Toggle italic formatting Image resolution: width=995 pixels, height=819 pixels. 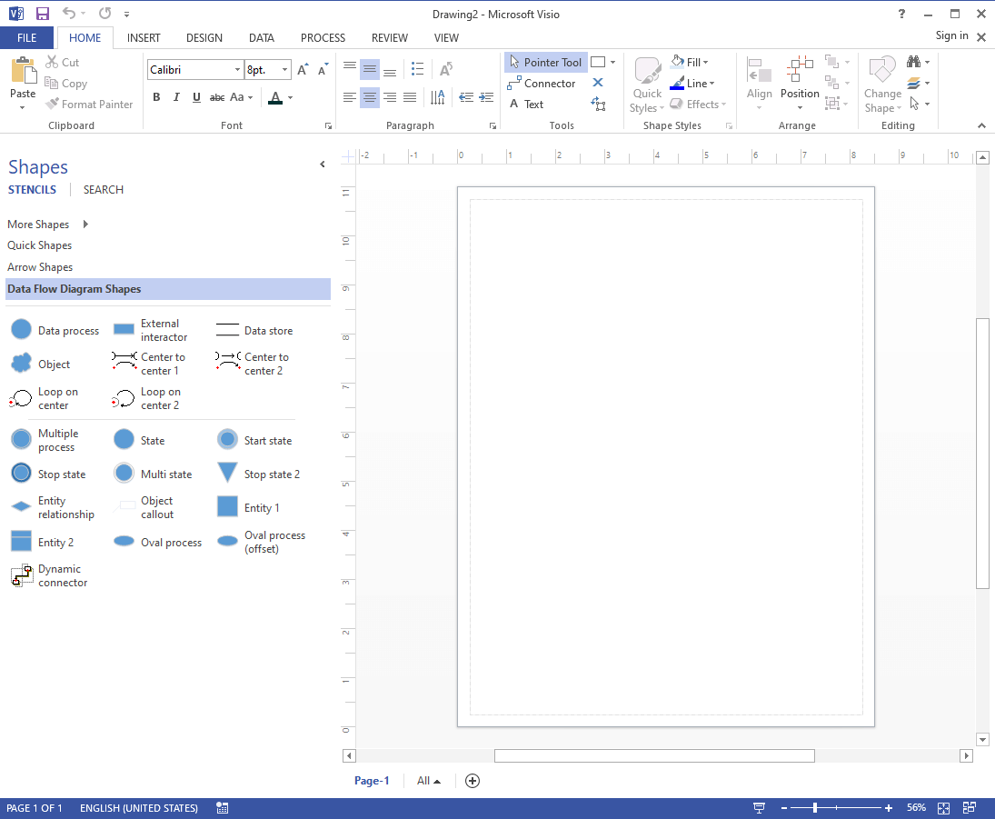click(175, 96)
